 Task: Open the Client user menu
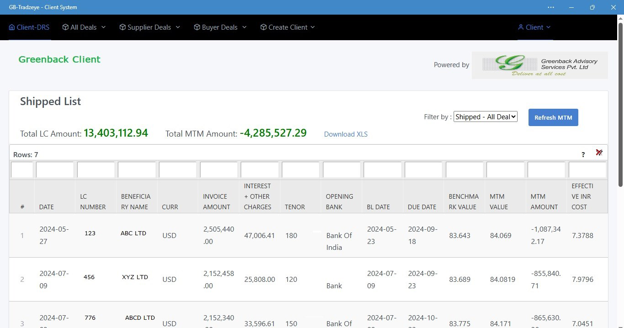[x=534, y=27]
